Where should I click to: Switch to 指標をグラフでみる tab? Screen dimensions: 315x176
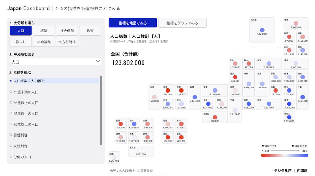point(182,23)
